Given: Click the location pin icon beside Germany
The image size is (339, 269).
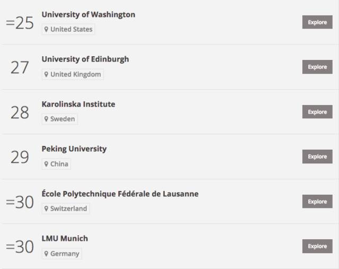Looking at the screenshot, I should 46,254.
